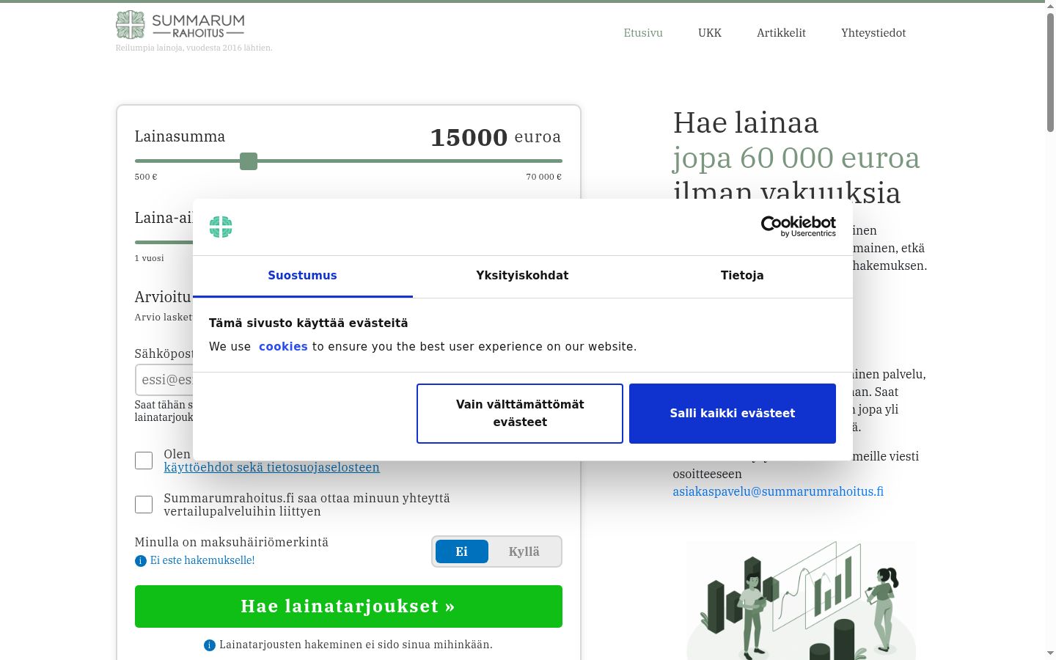Select Ei for maksuhäiriömerkintä
This screenshot has width=1056, height=660.
pyautogui.click(x=462, y=551)
